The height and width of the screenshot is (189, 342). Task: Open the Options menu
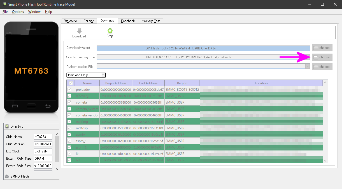pyautogui.click(x=18, y=12)
